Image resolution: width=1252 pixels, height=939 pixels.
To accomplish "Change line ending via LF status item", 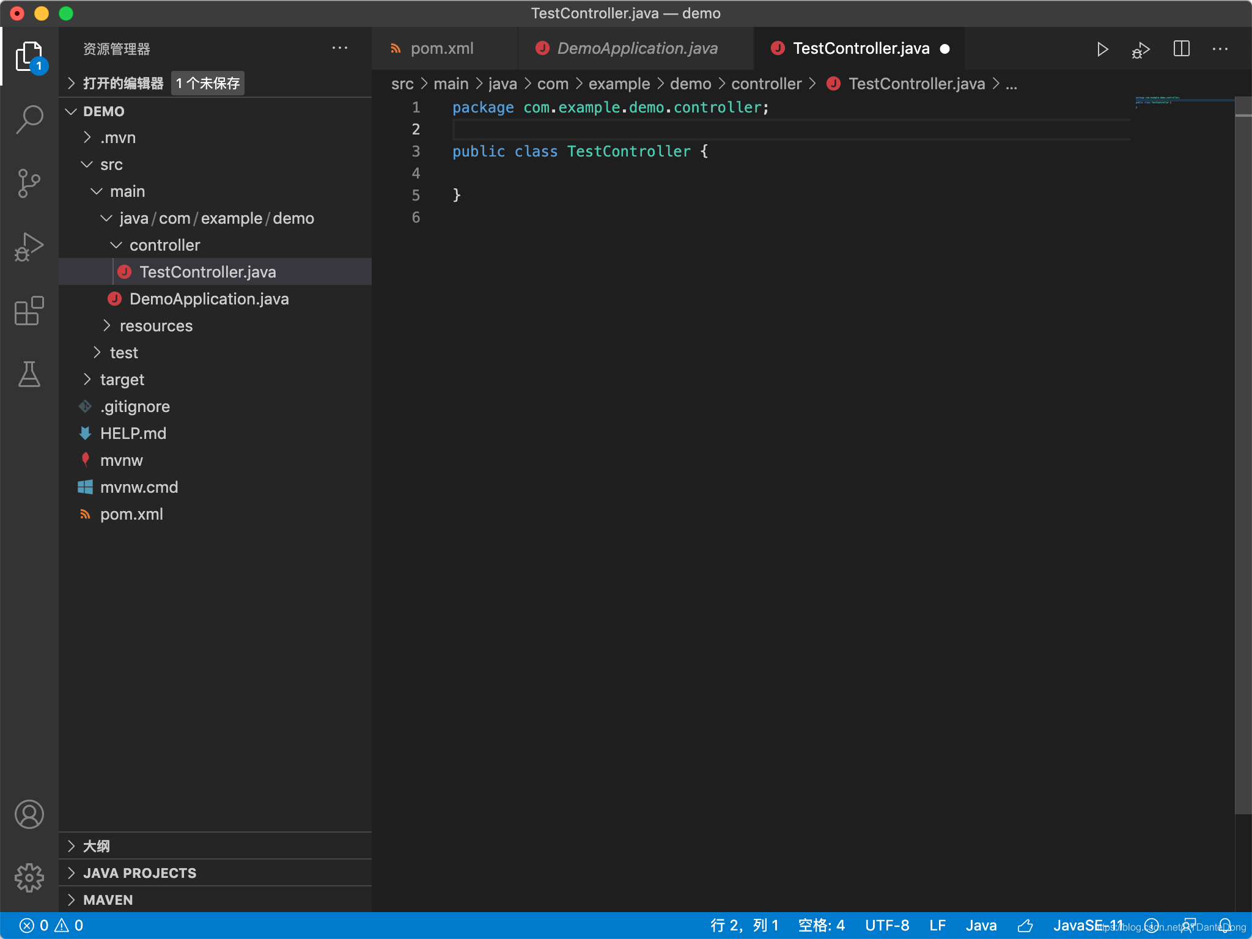I will pyautogui.click(x=938, y=926).
